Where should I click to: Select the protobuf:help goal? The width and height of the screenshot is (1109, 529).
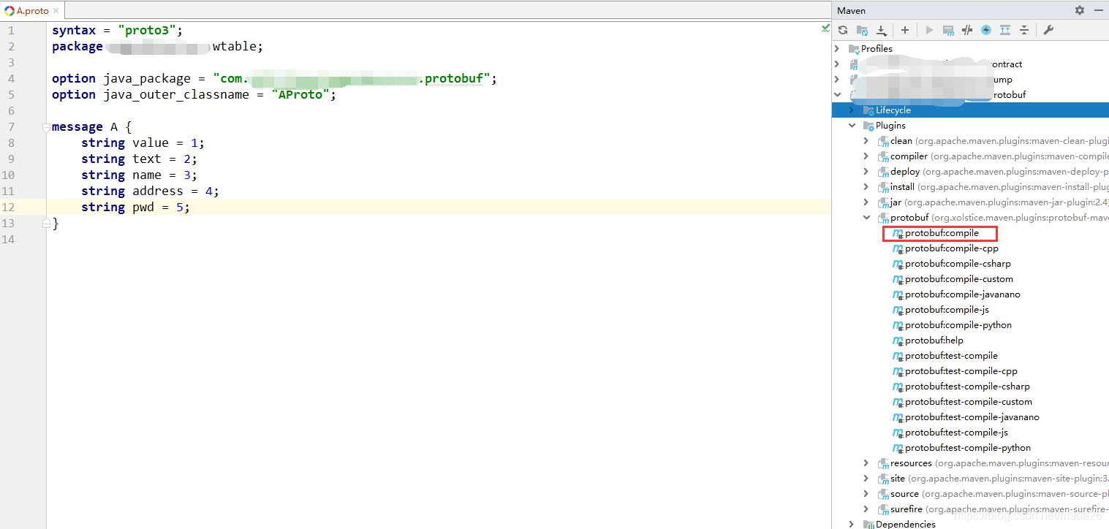click(x=934, y=340)
